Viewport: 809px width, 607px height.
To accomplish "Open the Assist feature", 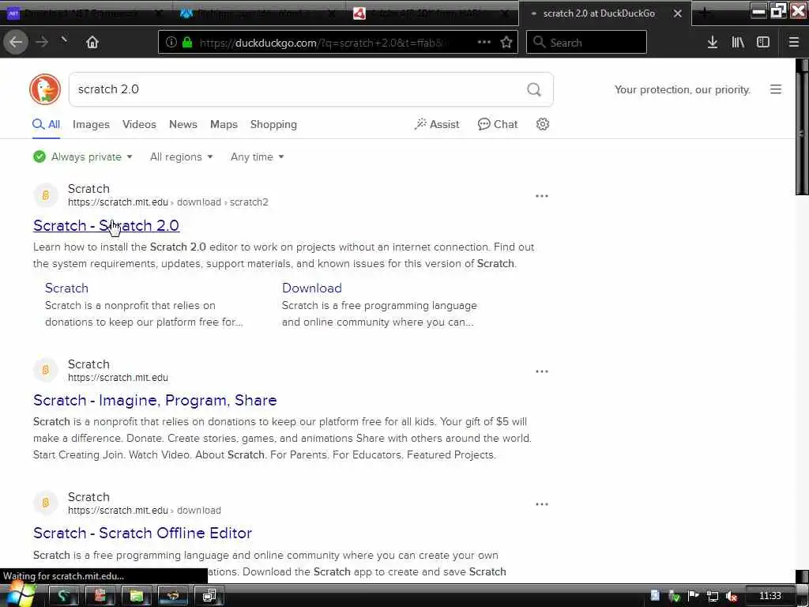I will tap(436, 124).
